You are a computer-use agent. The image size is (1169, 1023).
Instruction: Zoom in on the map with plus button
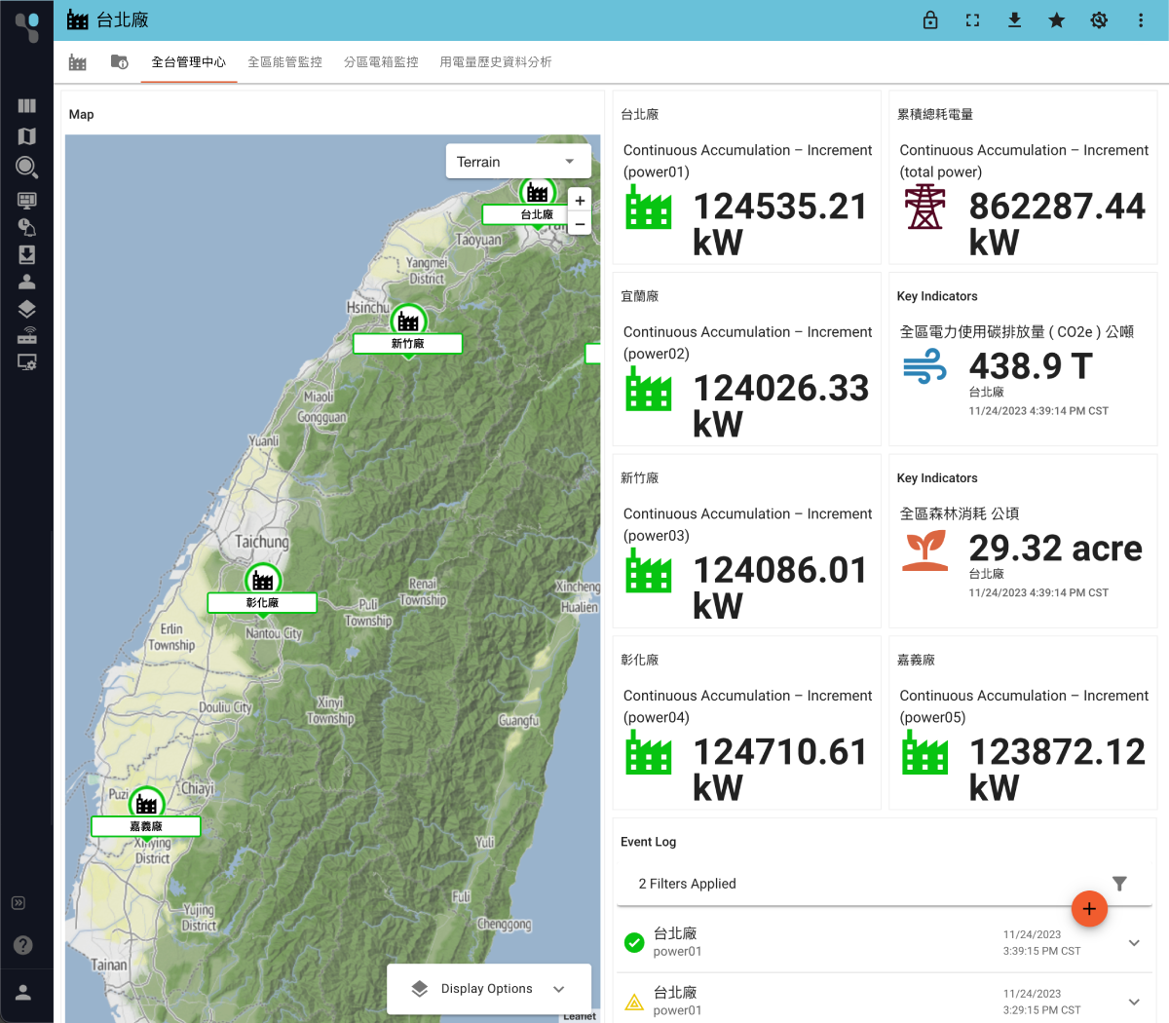tap(579, 199)
